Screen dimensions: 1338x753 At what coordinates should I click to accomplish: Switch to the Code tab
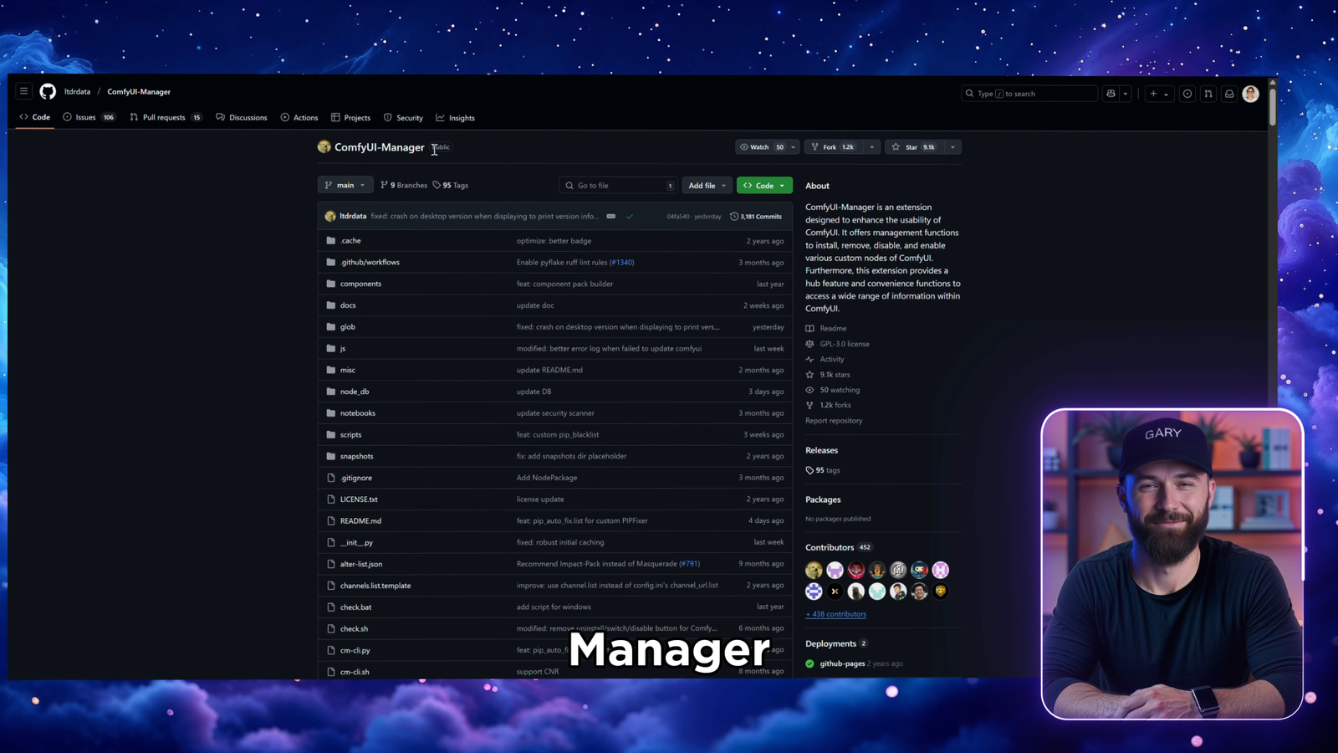(x=35, y=117)
